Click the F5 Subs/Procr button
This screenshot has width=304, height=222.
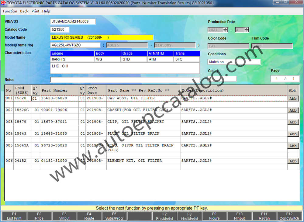[x=114, y=216]
